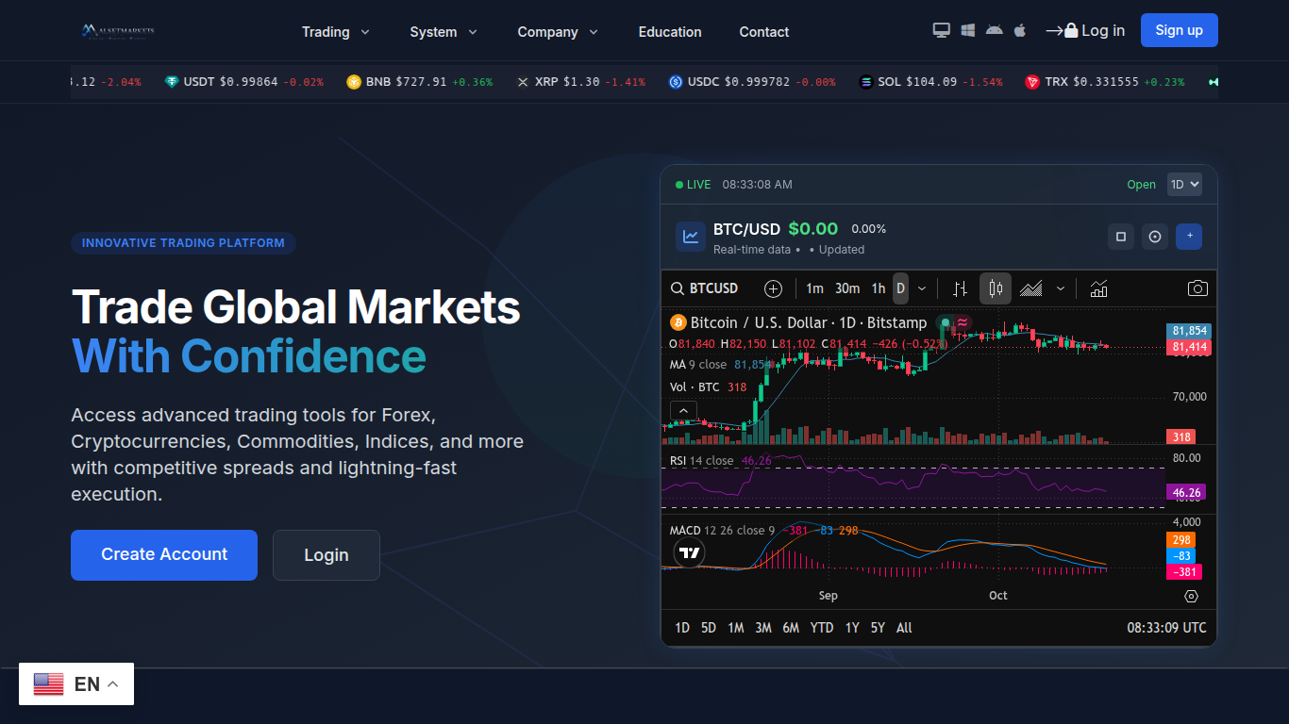The image size is (1289, 724).
Task: Click the TradingView logo on chart
Action: (689, 553)
